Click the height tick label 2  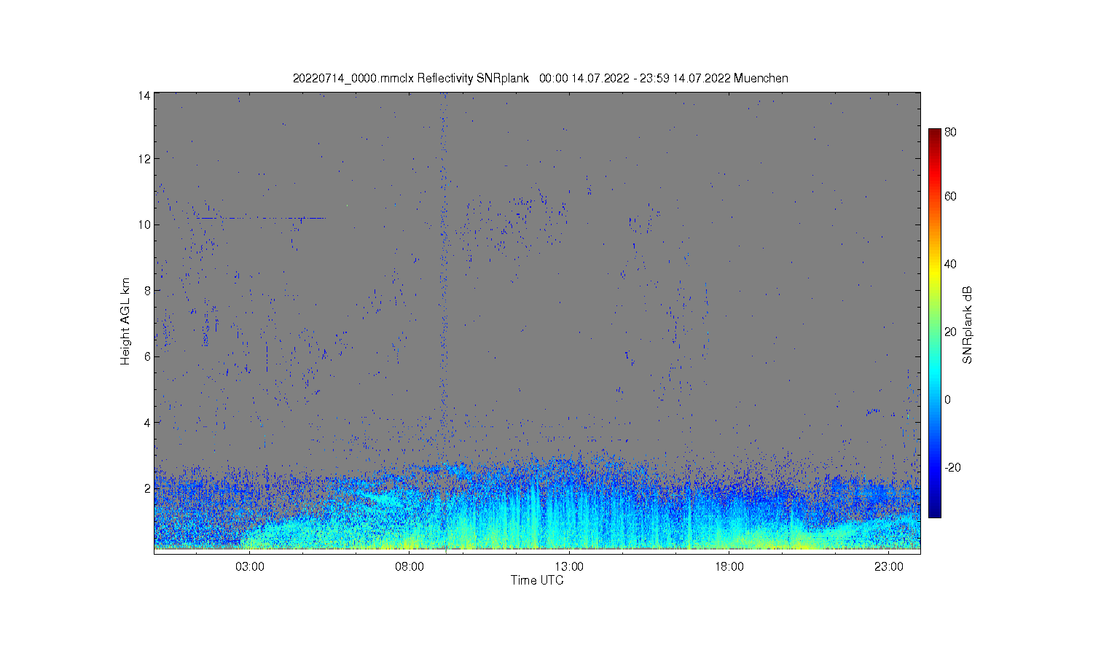(147, 488)
